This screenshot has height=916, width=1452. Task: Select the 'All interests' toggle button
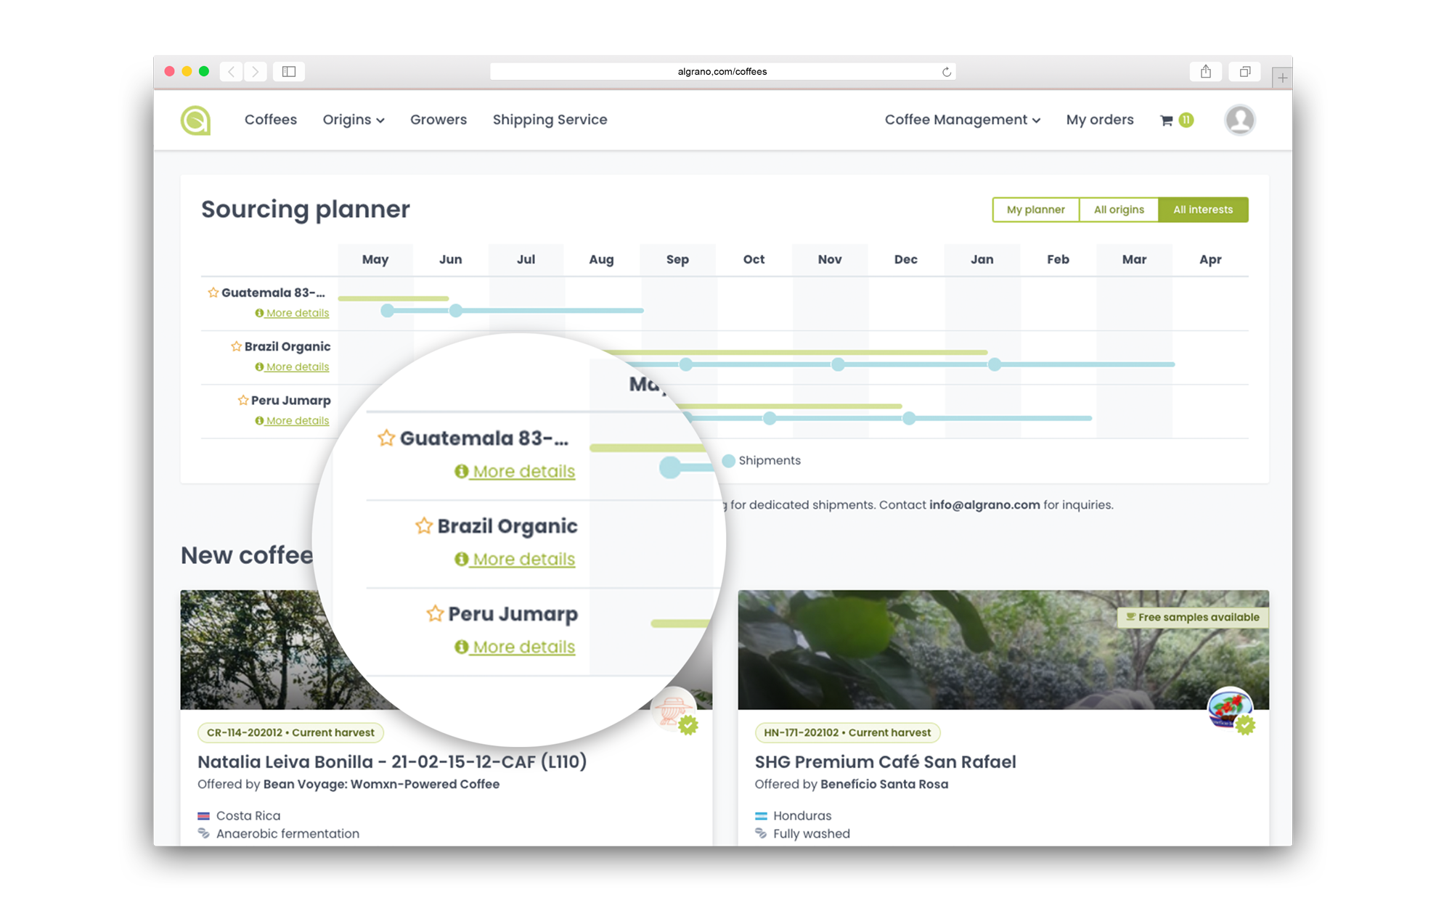tap(1202, 208)
